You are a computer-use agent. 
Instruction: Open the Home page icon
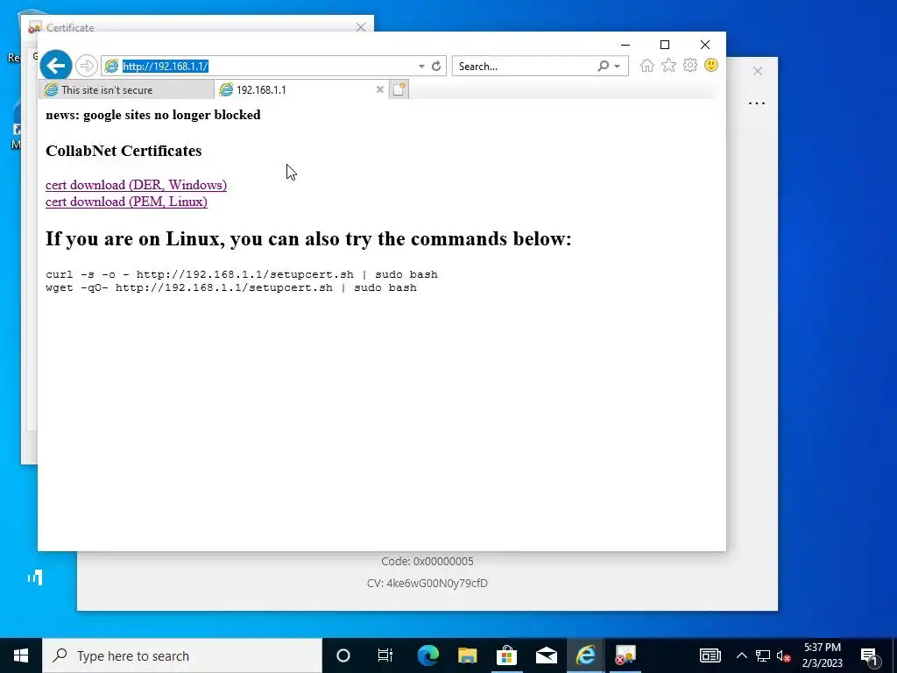[647, 65]
